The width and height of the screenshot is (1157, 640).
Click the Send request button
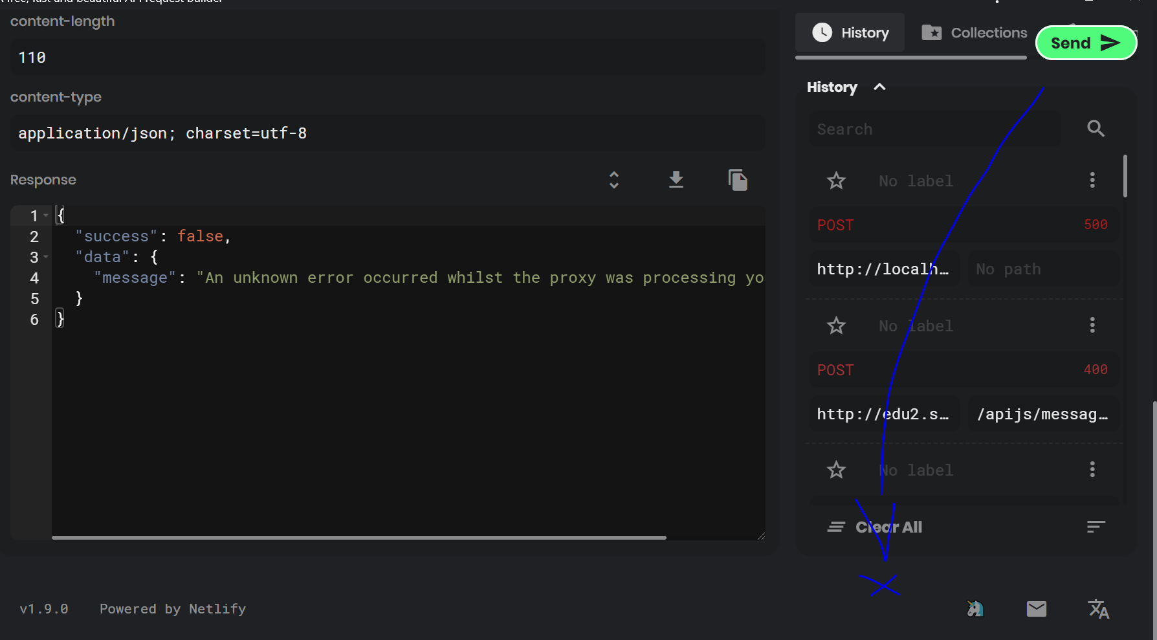[1086, 43]
